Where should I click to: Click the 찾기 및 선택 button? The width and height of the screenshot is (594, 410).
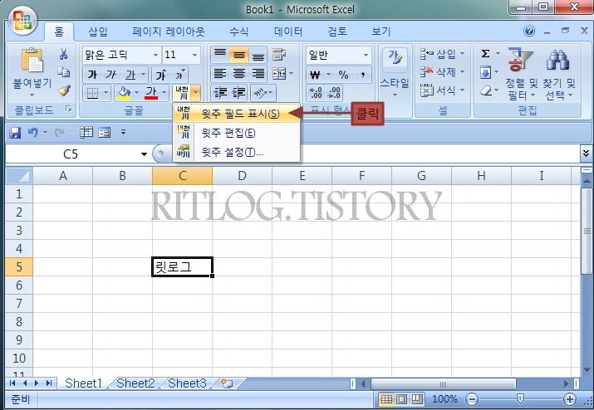coord(559,74)
